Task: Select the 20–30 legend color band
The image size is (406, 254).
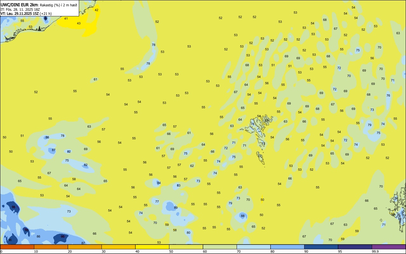Action: click(85, 247)
